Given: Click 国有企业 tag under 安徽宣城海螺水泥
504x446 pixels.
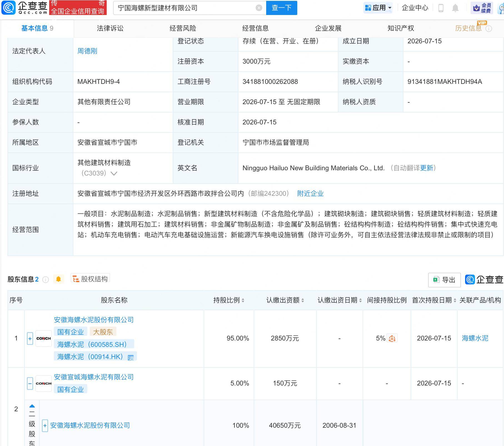Looking at the screenshot, I should 71,389.
